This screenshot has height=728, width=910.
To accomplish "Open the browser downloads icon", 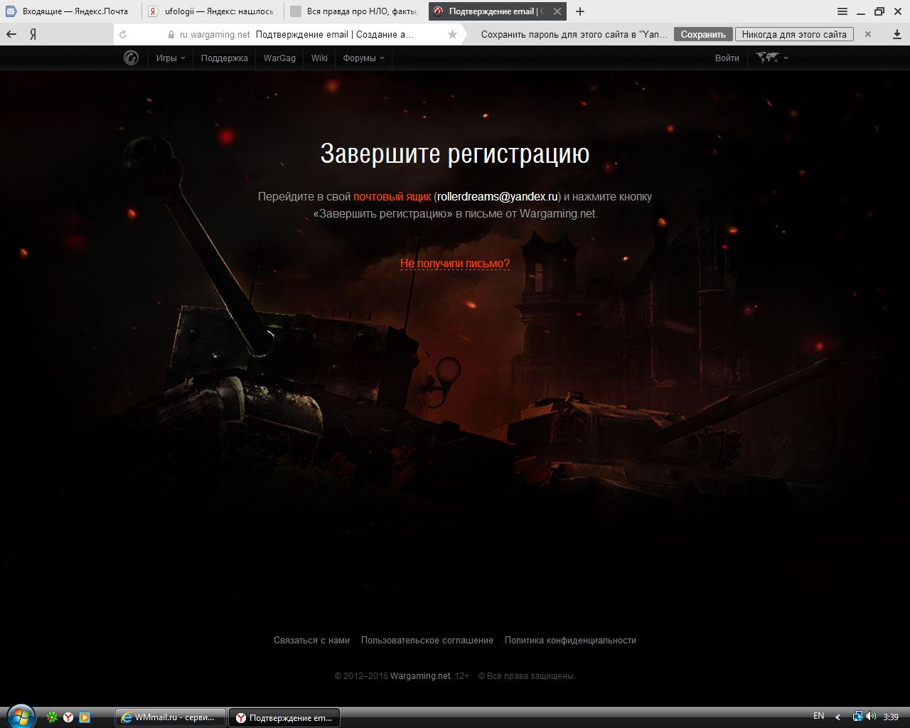I will pyautogui.click(x=897, y=34).
